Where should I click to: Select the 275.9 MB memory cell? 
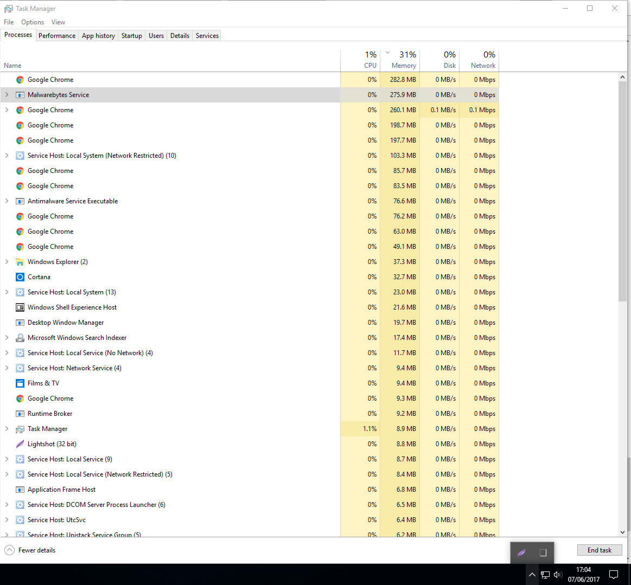[x=400, y=95]
